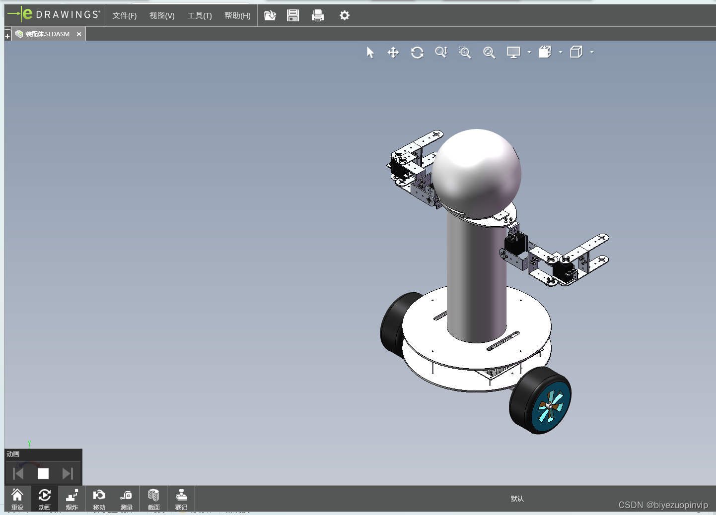Image resolution: width=716 pixels, height=515 pixels.
Task: Toggle the 动画 animate button
Action: coord(45,499)
